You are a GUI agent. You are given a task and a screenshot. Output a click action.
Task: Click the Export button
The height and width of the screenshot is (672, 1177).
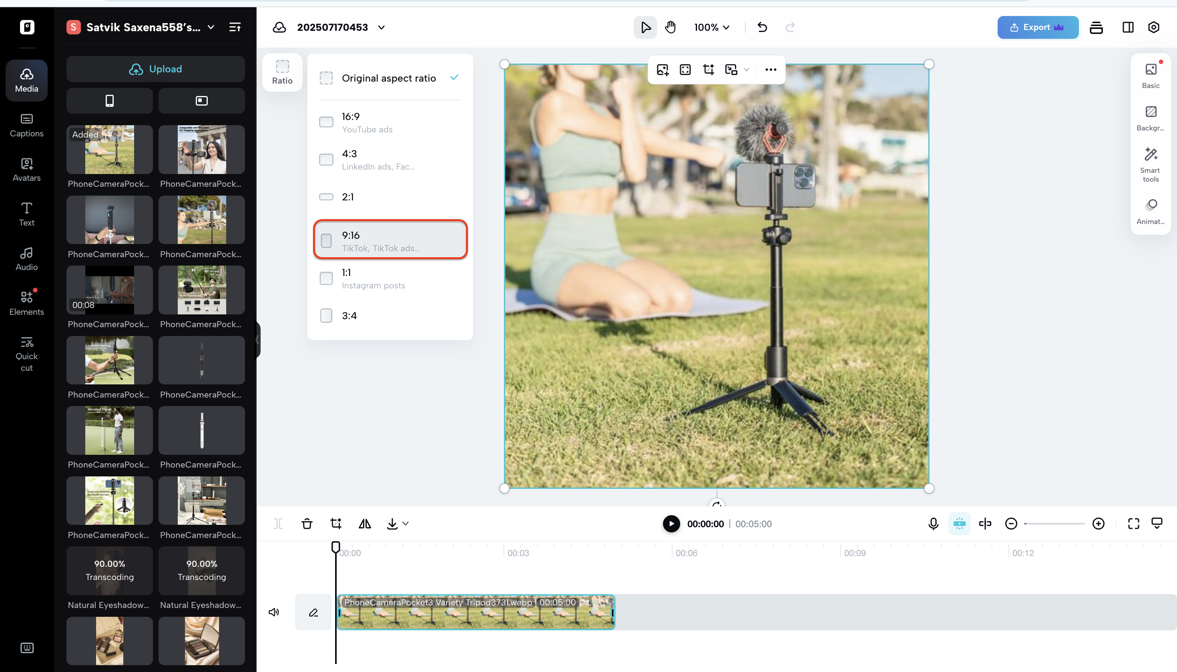click(1038, 27)
